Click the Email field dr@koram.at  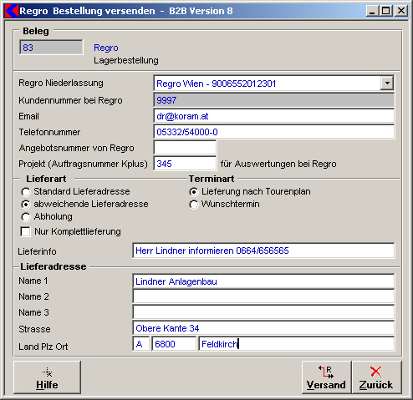[273, 116]
